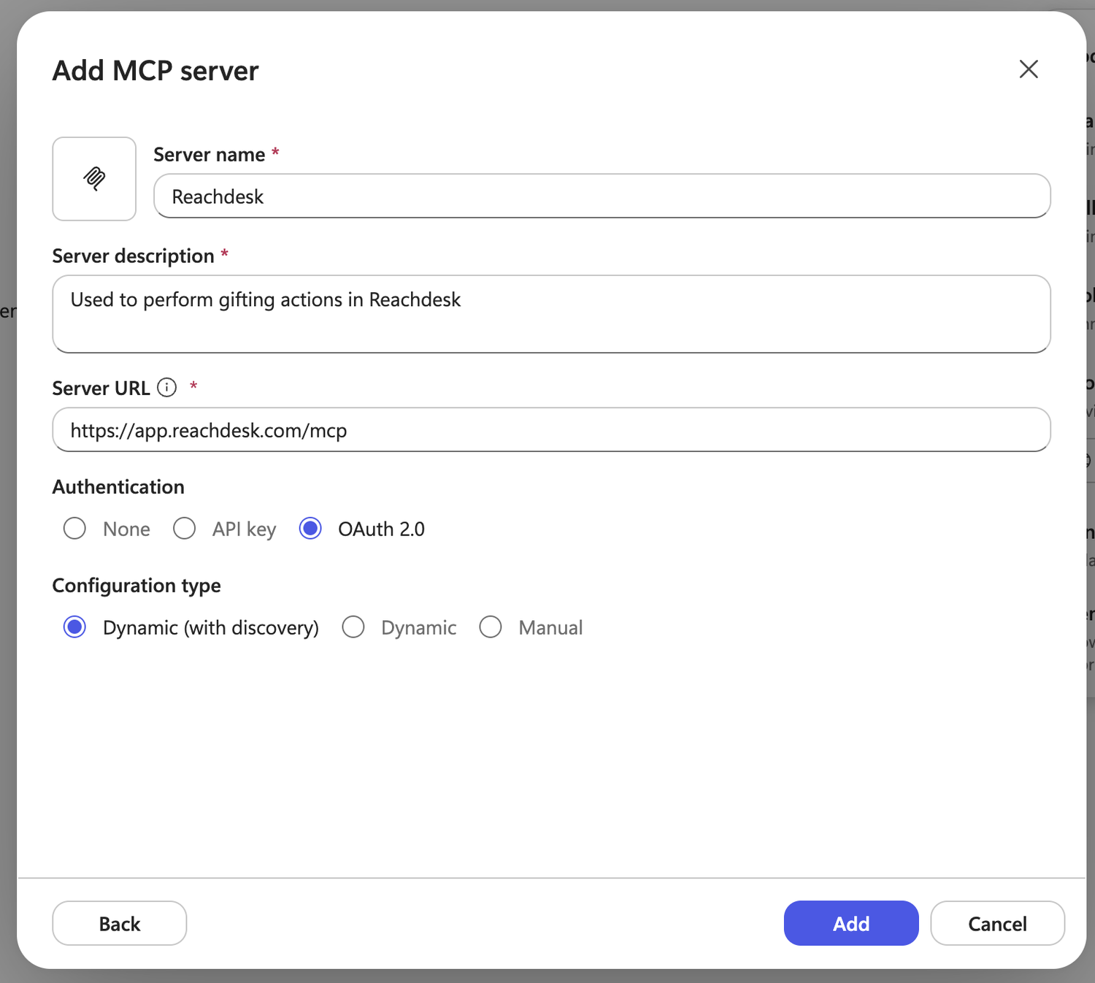Click into the Server URL field
This screenshot has width=1095, height=983.
click(x=551, y=429)
